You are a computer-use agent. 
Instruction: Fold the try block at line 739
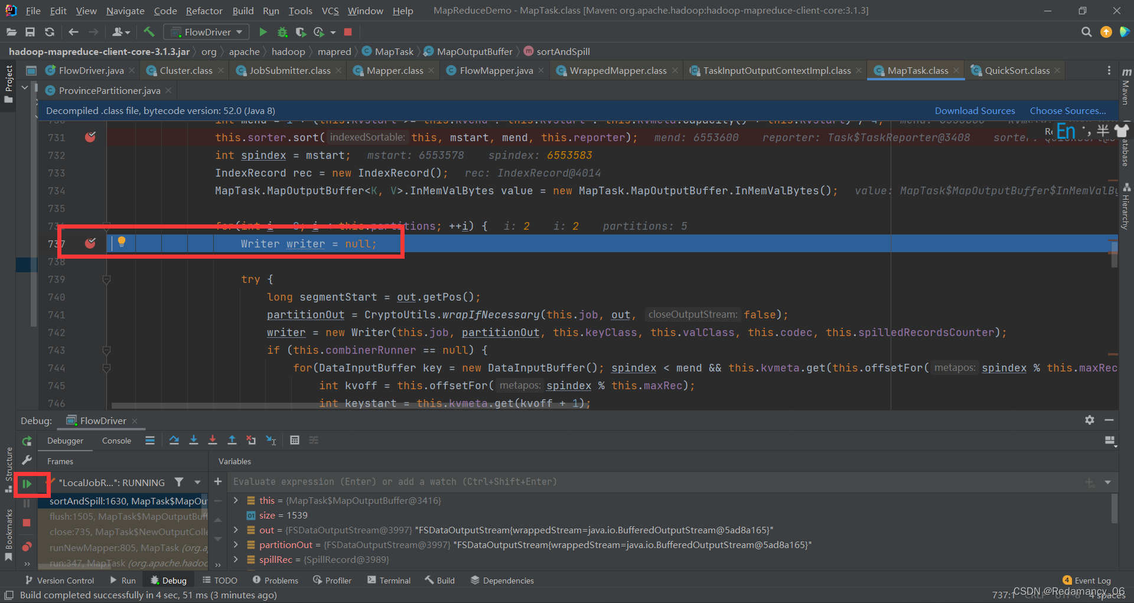(106, 279)
